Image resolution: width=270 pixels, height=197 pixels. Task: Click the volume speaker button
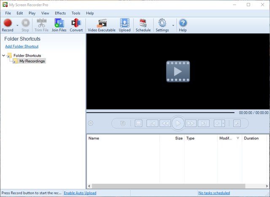click(218, 123)
